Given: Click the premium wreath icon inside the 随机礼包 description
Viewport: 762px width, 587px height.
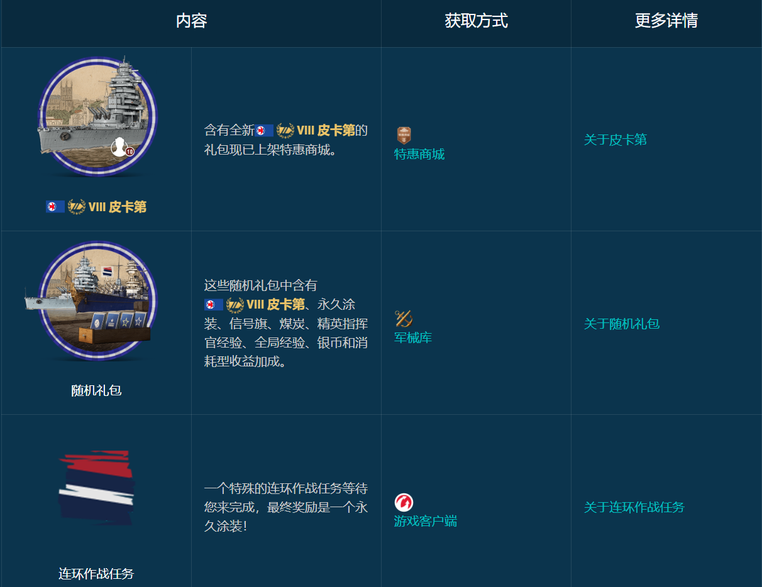Looking at the screenshot, I should pos(234,305).
